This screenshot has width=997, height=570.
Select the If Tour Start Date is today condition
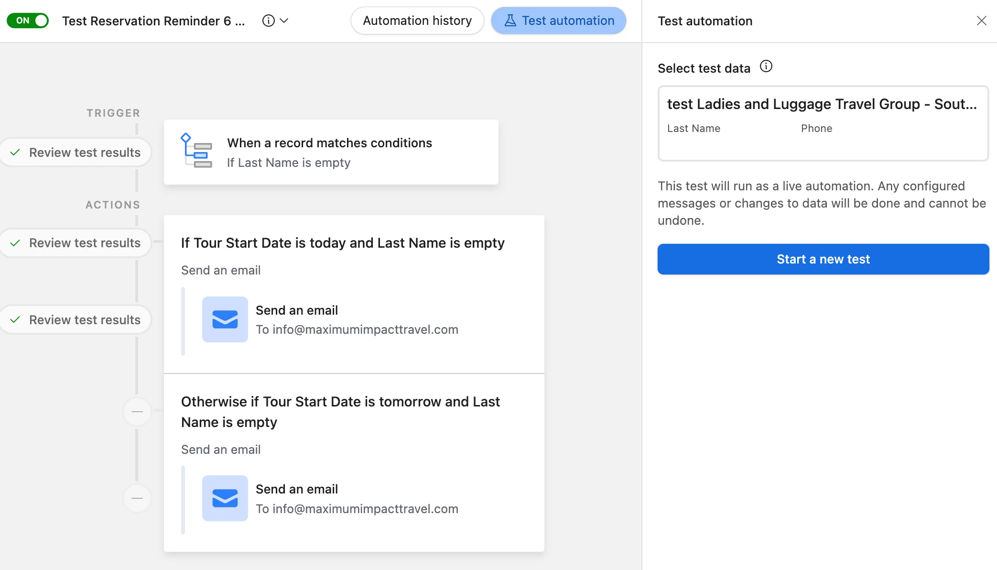342,243
